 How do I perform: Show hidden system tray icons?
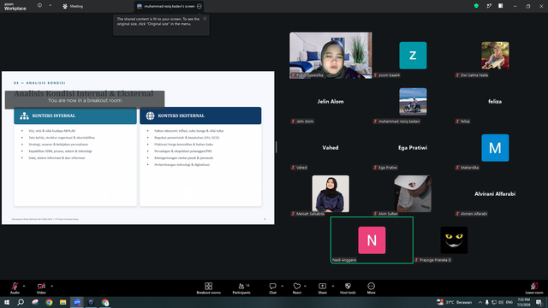[x=480, y=302]
